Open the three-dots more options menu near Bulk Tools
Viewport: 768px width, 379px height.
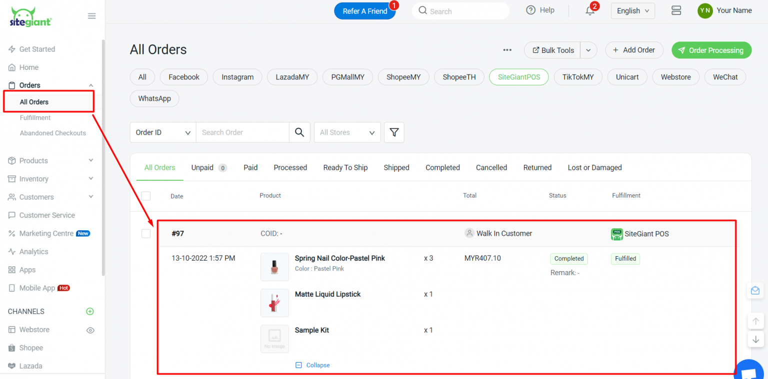(x=507, y=50)
